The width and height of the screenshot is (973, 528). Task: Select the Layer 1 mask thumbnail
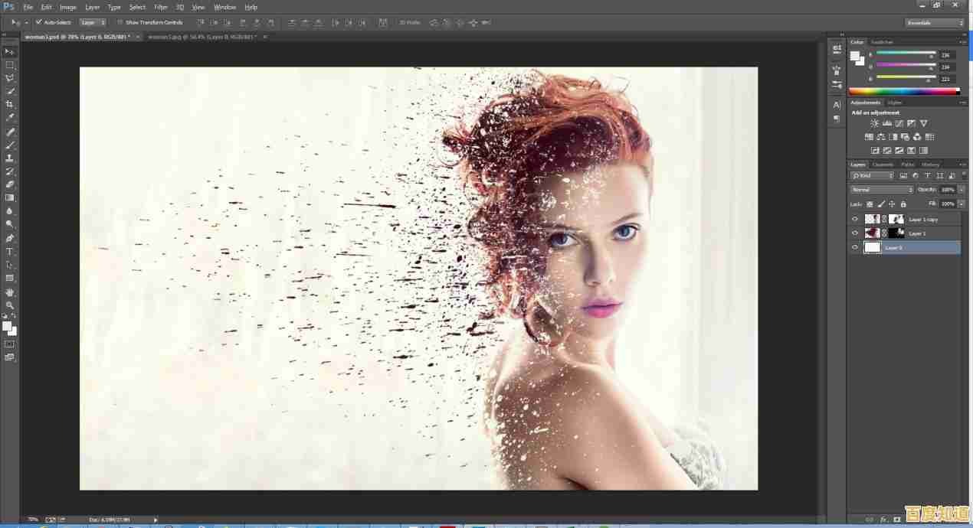click(896, 233)
